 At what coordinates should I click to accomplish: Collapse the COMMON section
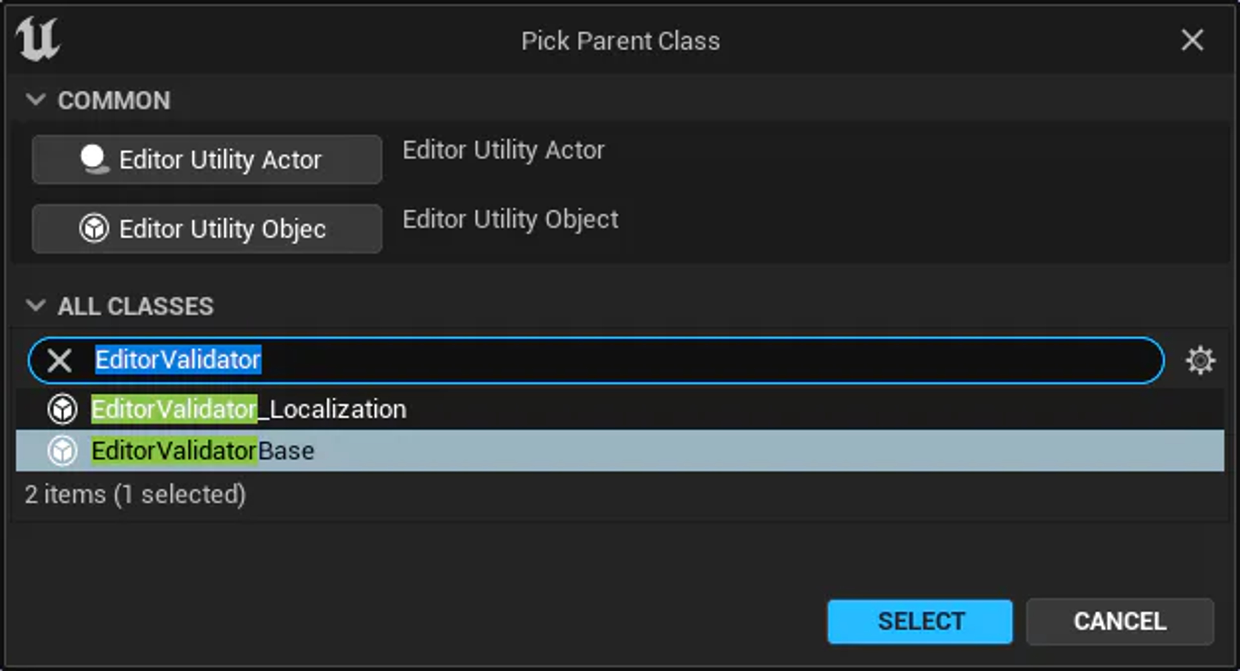coord(36,99)
